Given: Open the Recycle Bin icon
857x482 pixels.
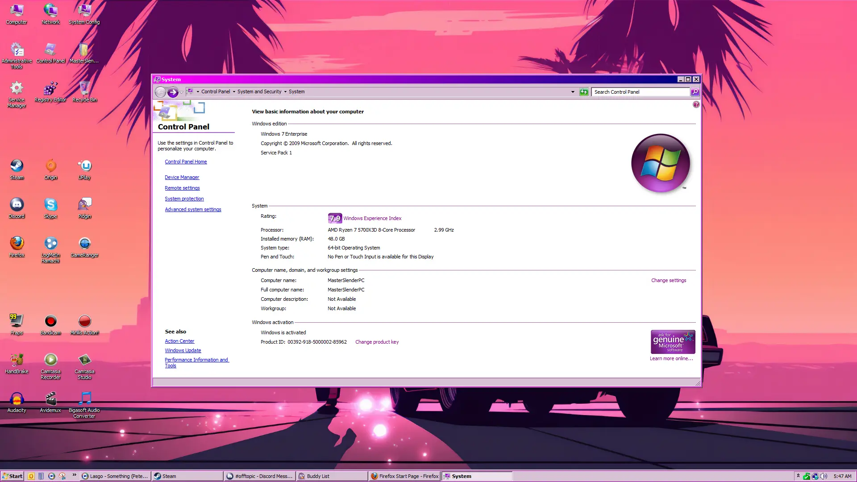Looking at the screenshot, I should [x=84, y=91].
